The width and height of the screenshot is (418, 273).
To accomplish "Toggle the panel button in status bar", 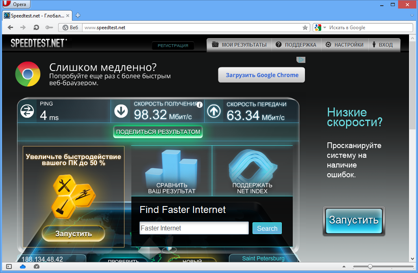I will tap(9, 267).
